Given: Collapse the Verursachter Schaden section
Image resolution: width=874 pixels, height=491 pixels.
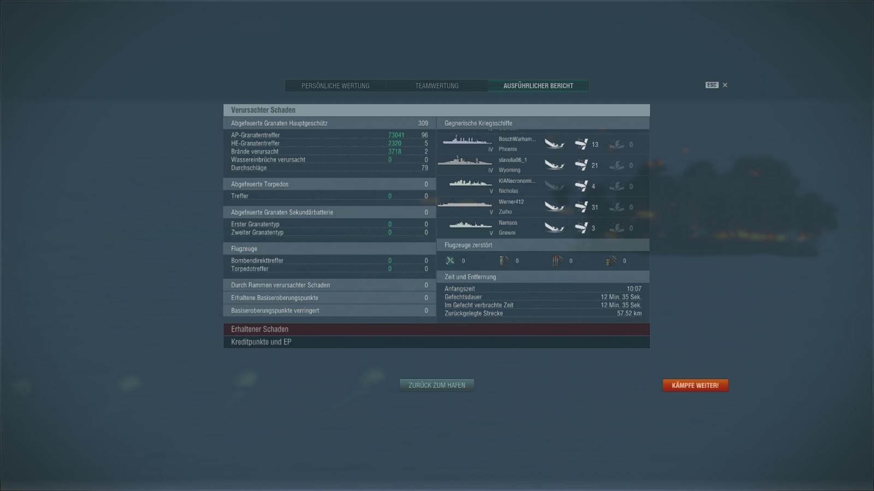Looking at the screenshot, I should [x=436, y=110].
